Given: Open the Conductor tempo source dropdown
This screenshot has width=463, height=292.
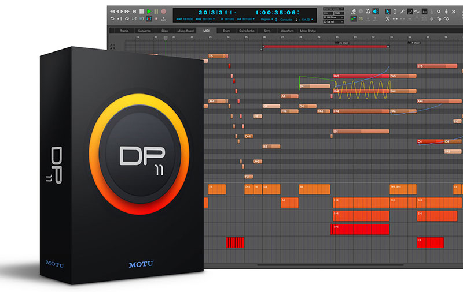Looking at the screenshot, I should coord(286,20).
